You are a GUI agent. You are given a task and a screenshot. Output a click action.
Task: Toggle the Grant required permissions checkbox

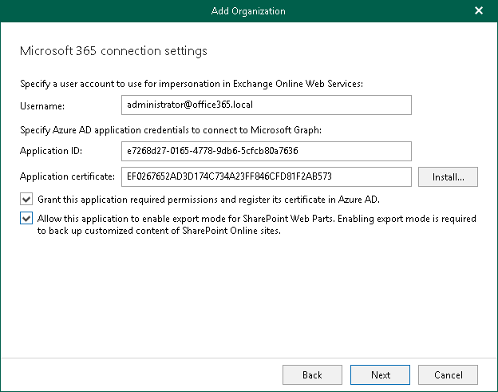click(27, 199)
